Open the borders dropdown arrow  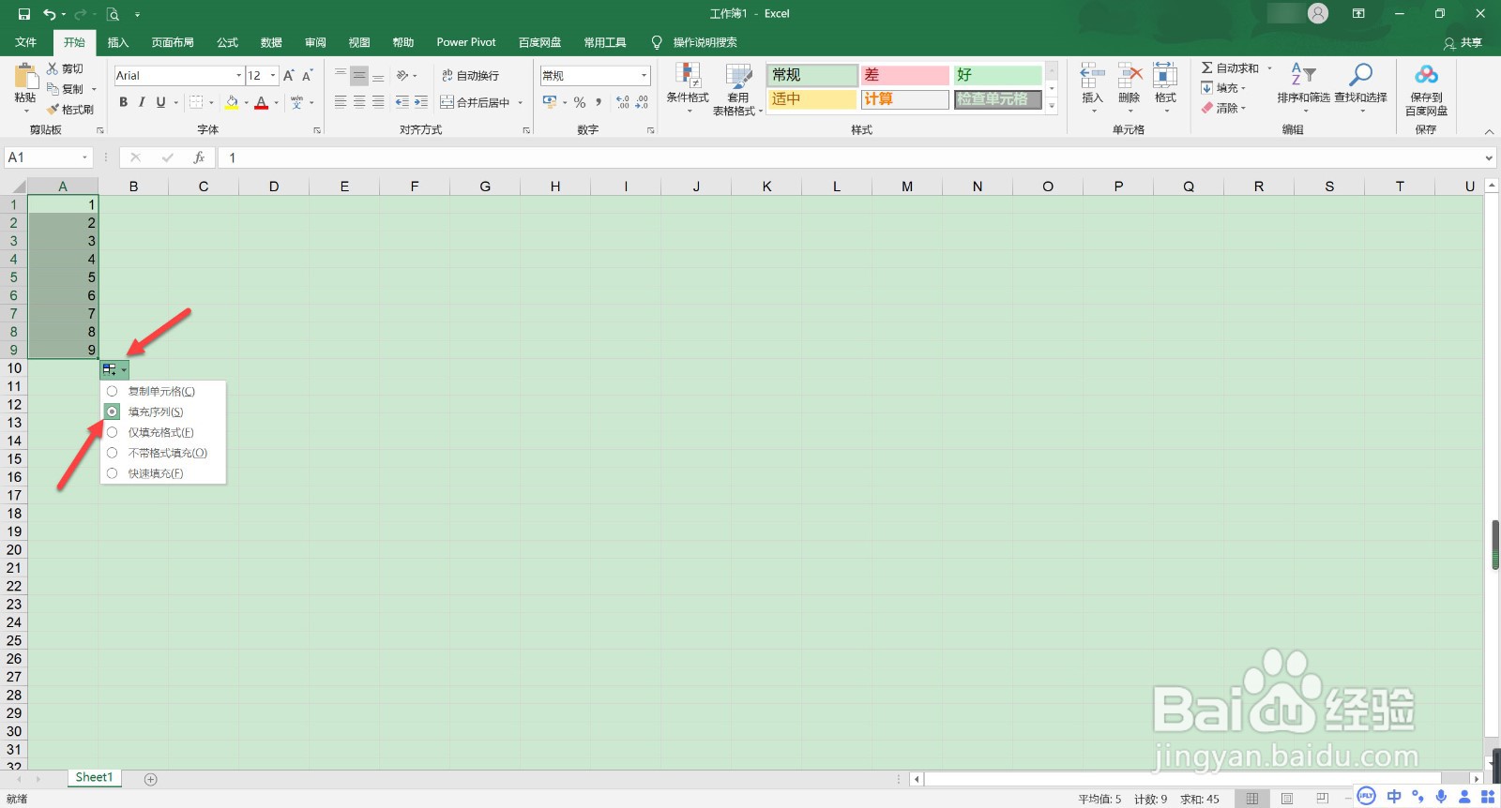tap(211, 102)
